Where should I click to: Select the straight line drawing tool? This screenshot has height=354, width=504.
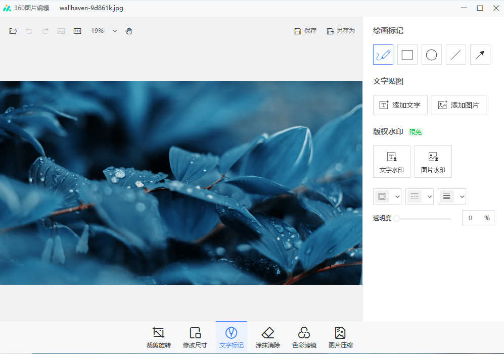pos(456,55)
